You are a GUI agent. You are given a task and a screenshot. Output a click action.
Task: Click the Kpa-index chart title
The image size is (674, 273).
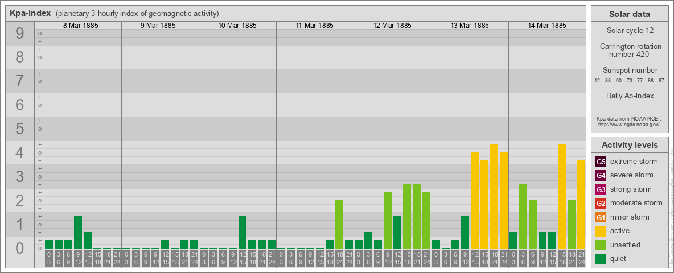click(x=31, y=13)
